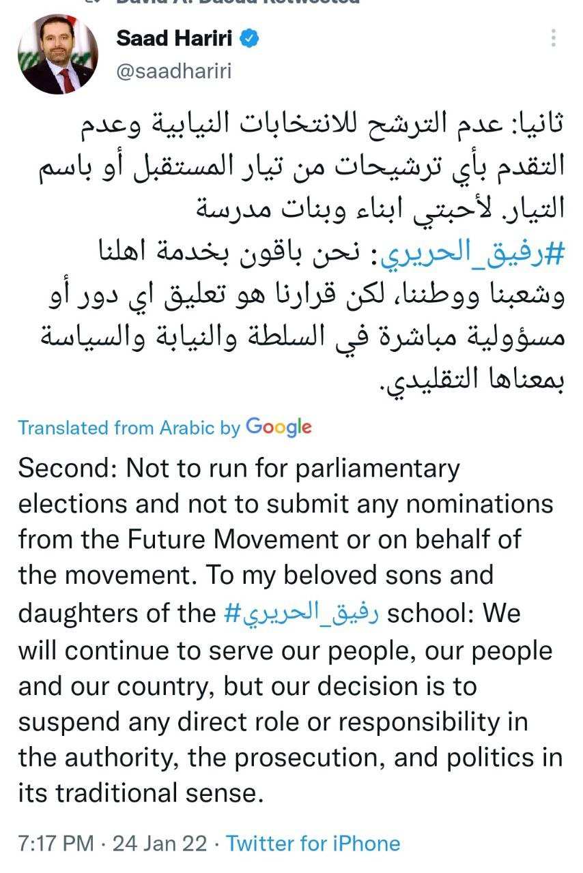The image size is (583, 873).
Task: Click the blue verified badge
Action: point(251,38)
